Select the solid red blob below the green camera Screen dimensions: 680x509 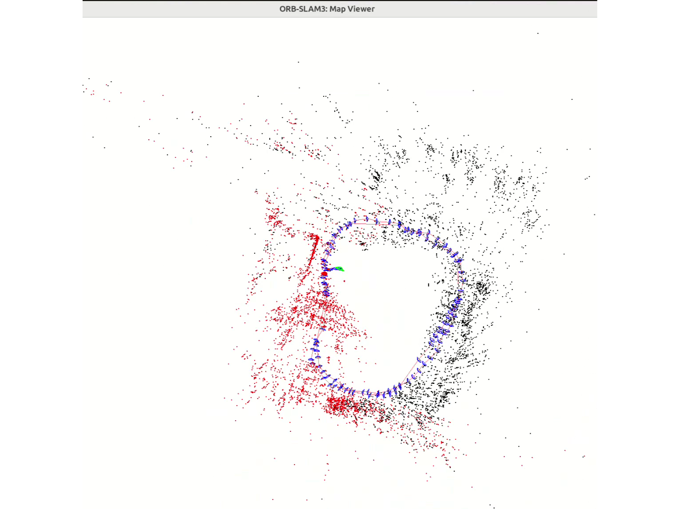pyautogui.click(x=324, y=274)
